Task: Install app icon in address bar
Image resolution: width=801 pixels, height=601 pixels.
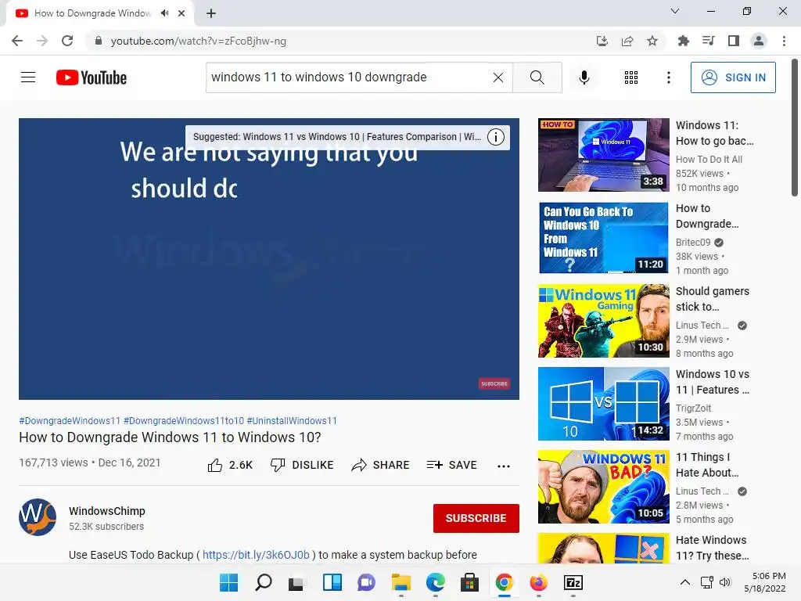Action: pos(602,41)
